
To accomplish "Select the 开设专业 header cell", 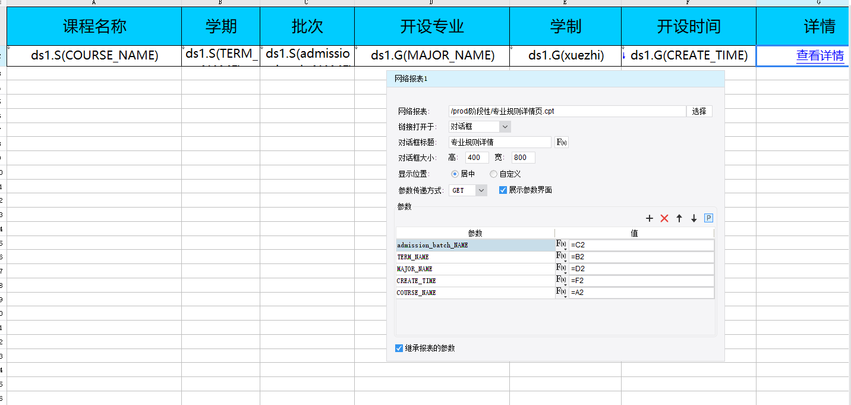I will (x=432, y=26).
